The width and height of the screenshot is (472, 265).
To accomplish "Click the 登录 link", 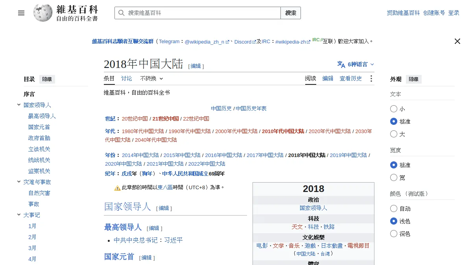I will [x=454, y=13].
